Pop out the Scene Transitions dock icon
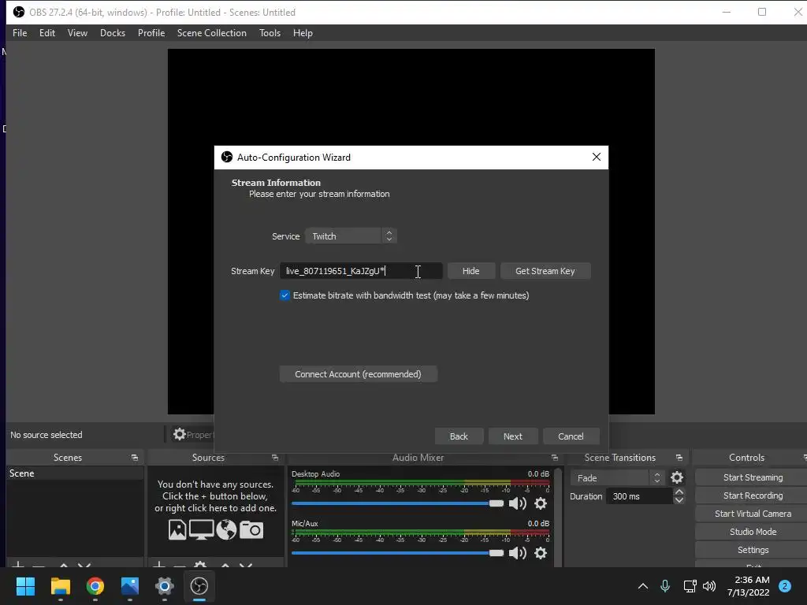Image resolution: width=807 pixels, height=605 pixels. [679, 458]
